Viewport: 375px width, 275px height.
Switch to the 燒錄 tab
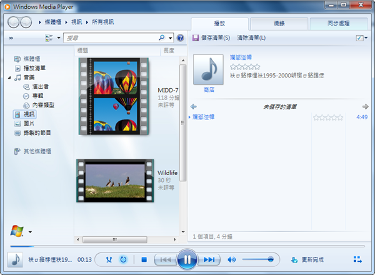point(279,23)
